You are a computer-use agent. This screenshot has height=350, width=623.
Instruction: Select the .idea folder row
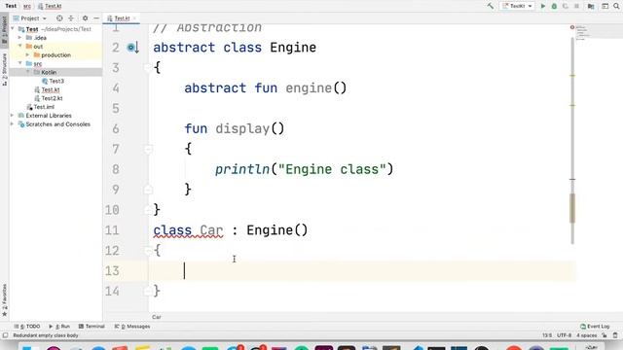pos(55,38)
